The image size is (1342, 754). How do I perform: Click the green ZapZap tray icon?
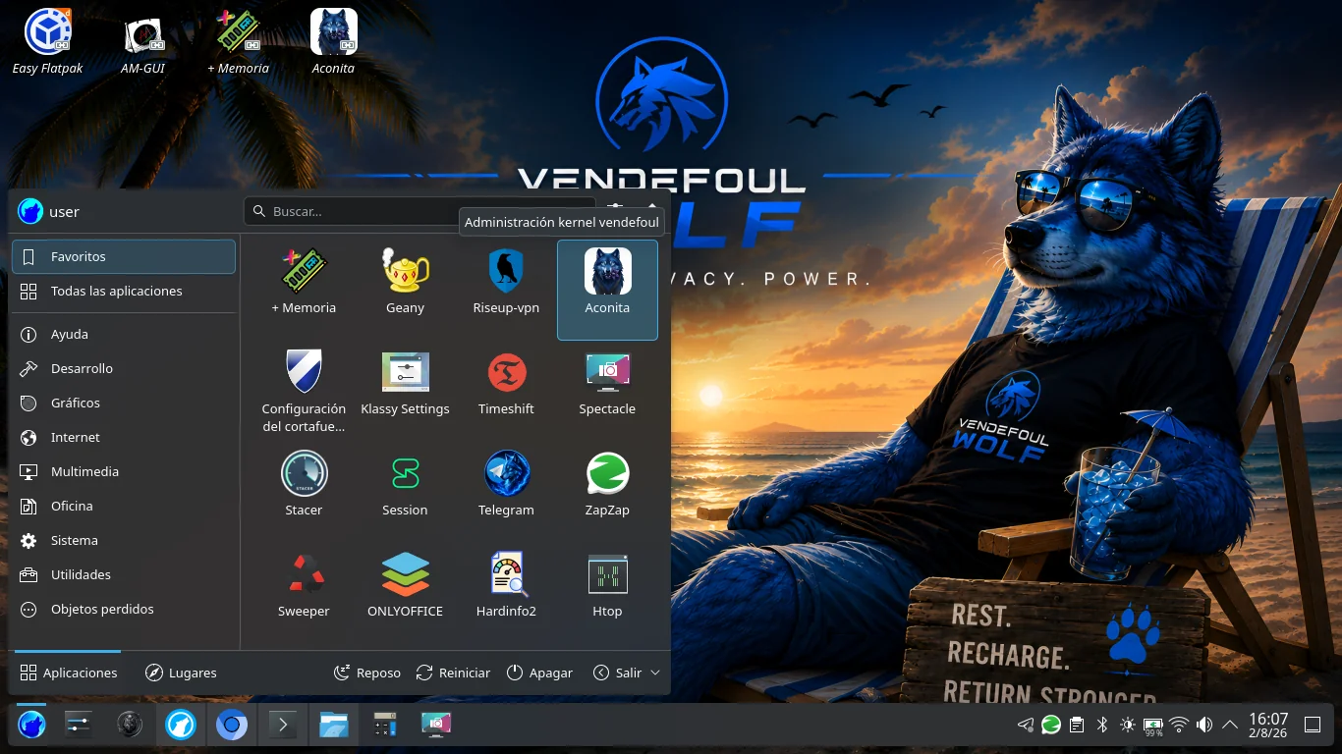click(x=1051, y=726)
